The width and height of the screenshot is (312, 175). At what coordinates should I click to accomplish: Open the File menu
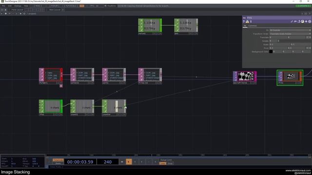pos(3,6)
